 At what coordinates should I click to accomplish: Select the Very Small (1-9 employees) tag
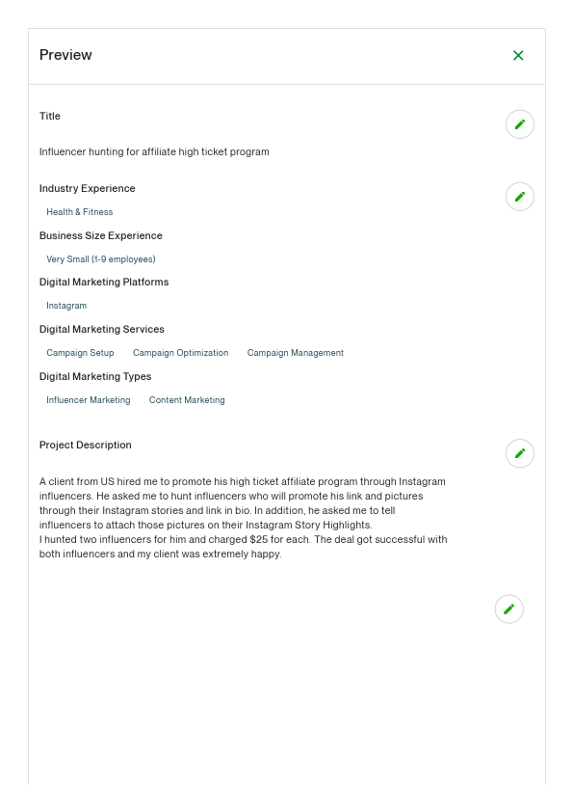click(x=101, y=259)
